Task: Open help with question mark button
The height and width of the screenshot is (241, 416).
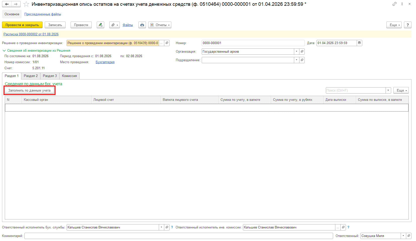Action: [x=407, y=25]
